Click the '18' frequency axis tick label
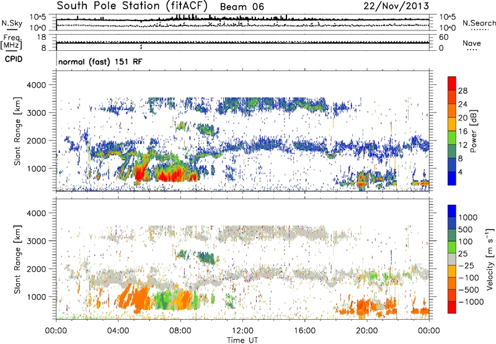496x344 pixels. [41, 37]
